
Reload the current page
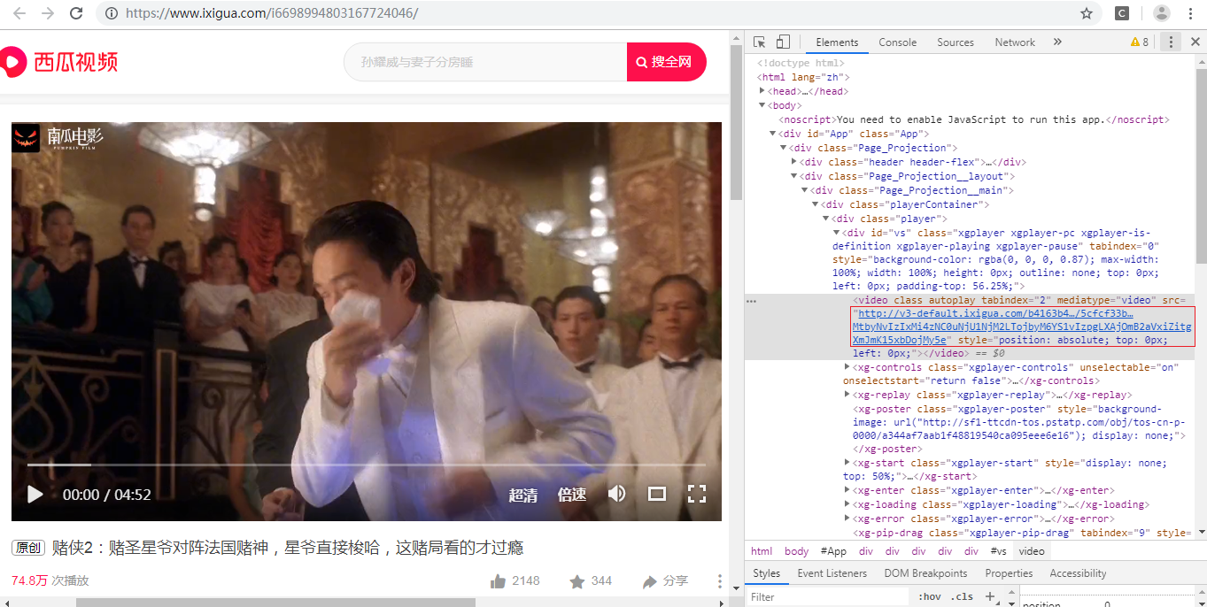point(76,13)
